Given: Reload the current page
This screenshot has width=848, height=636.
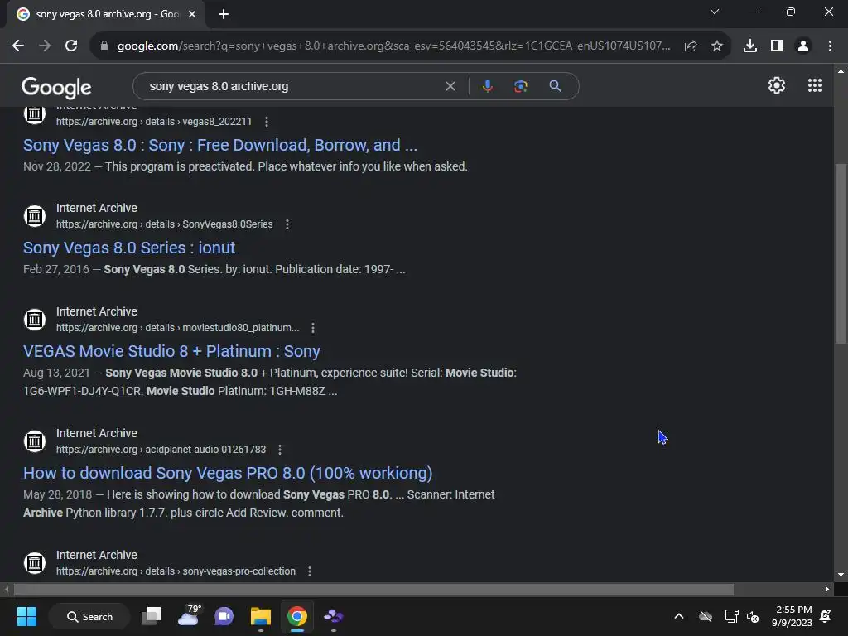Looking at the screenshot, I should (x=71, y=46).
